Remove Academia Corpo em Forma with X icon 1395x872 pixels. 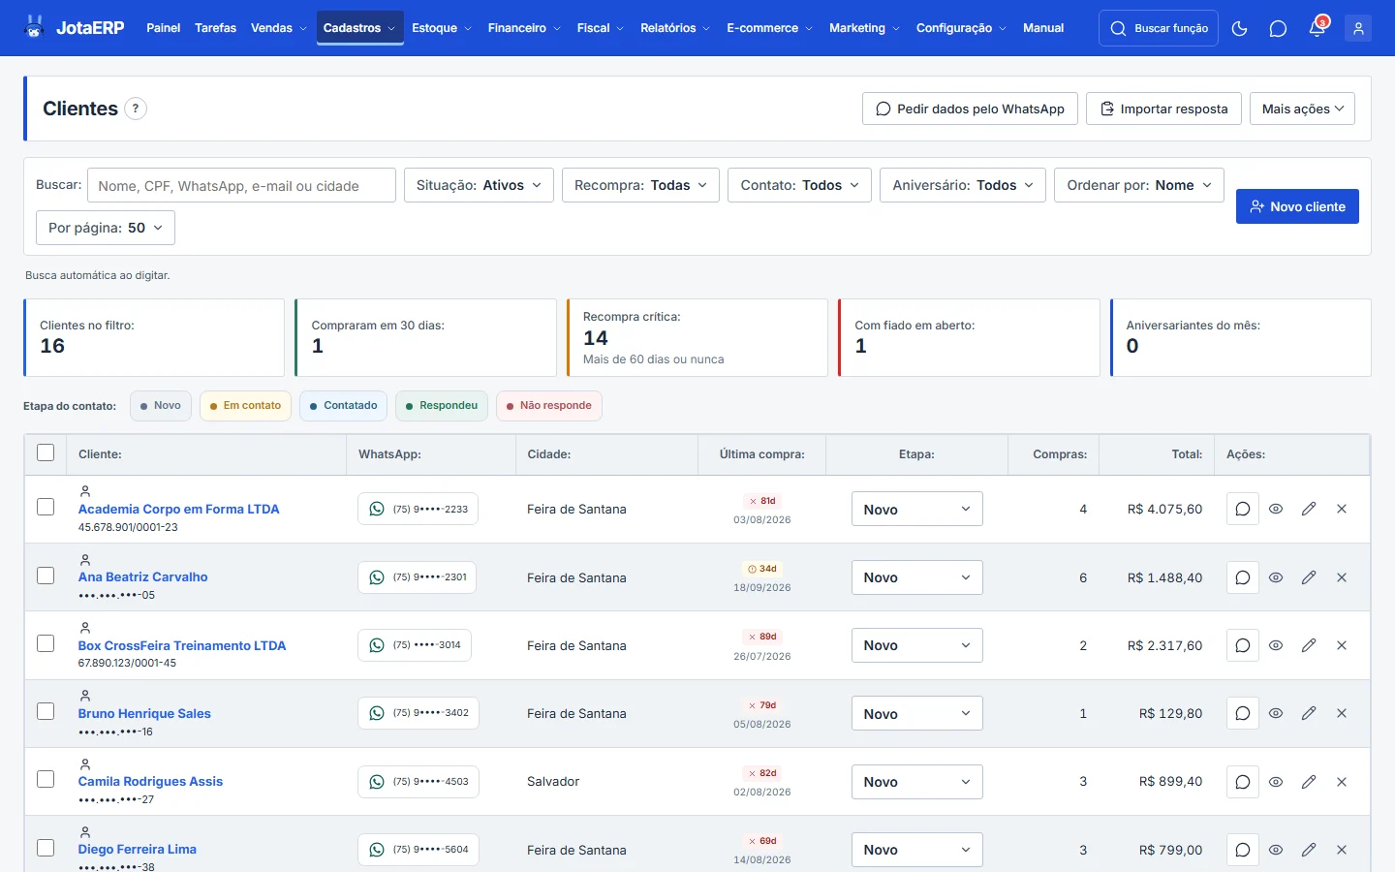[x=1342, y=509]
